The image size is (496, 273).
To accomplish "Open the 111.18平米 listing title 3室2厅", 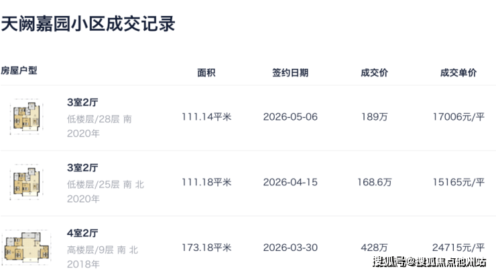I will [82, 167].
